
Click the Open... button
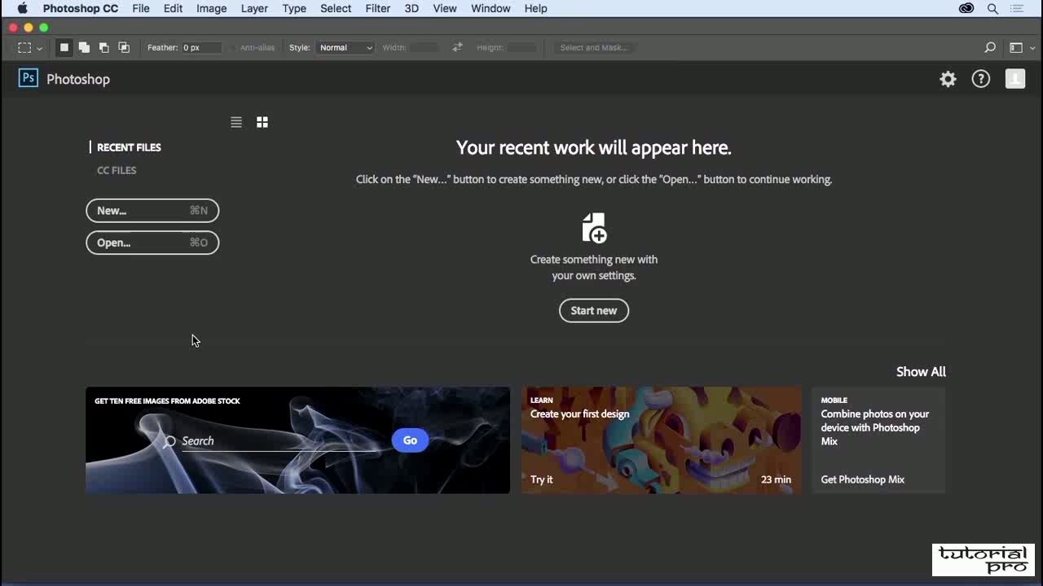click(152, 243)
